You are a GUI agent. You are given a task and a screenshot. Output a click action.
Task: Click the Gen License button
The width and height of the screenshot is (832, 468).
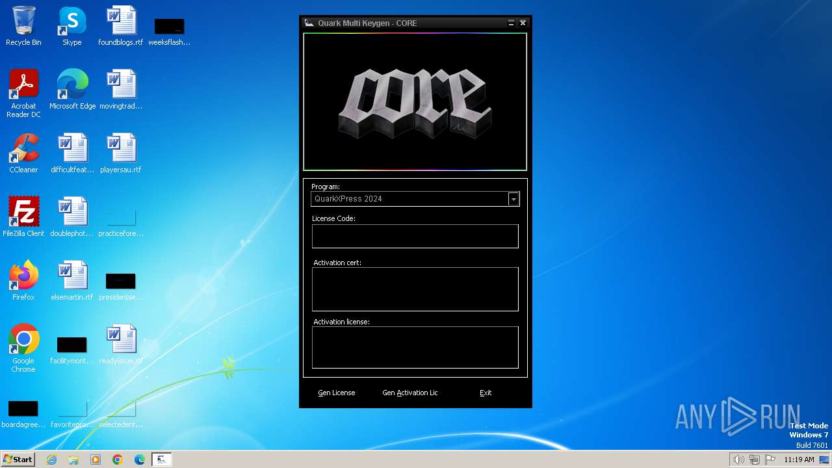336,393
